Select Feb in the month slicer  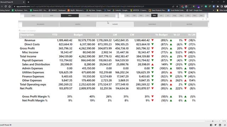click(134, 16)
